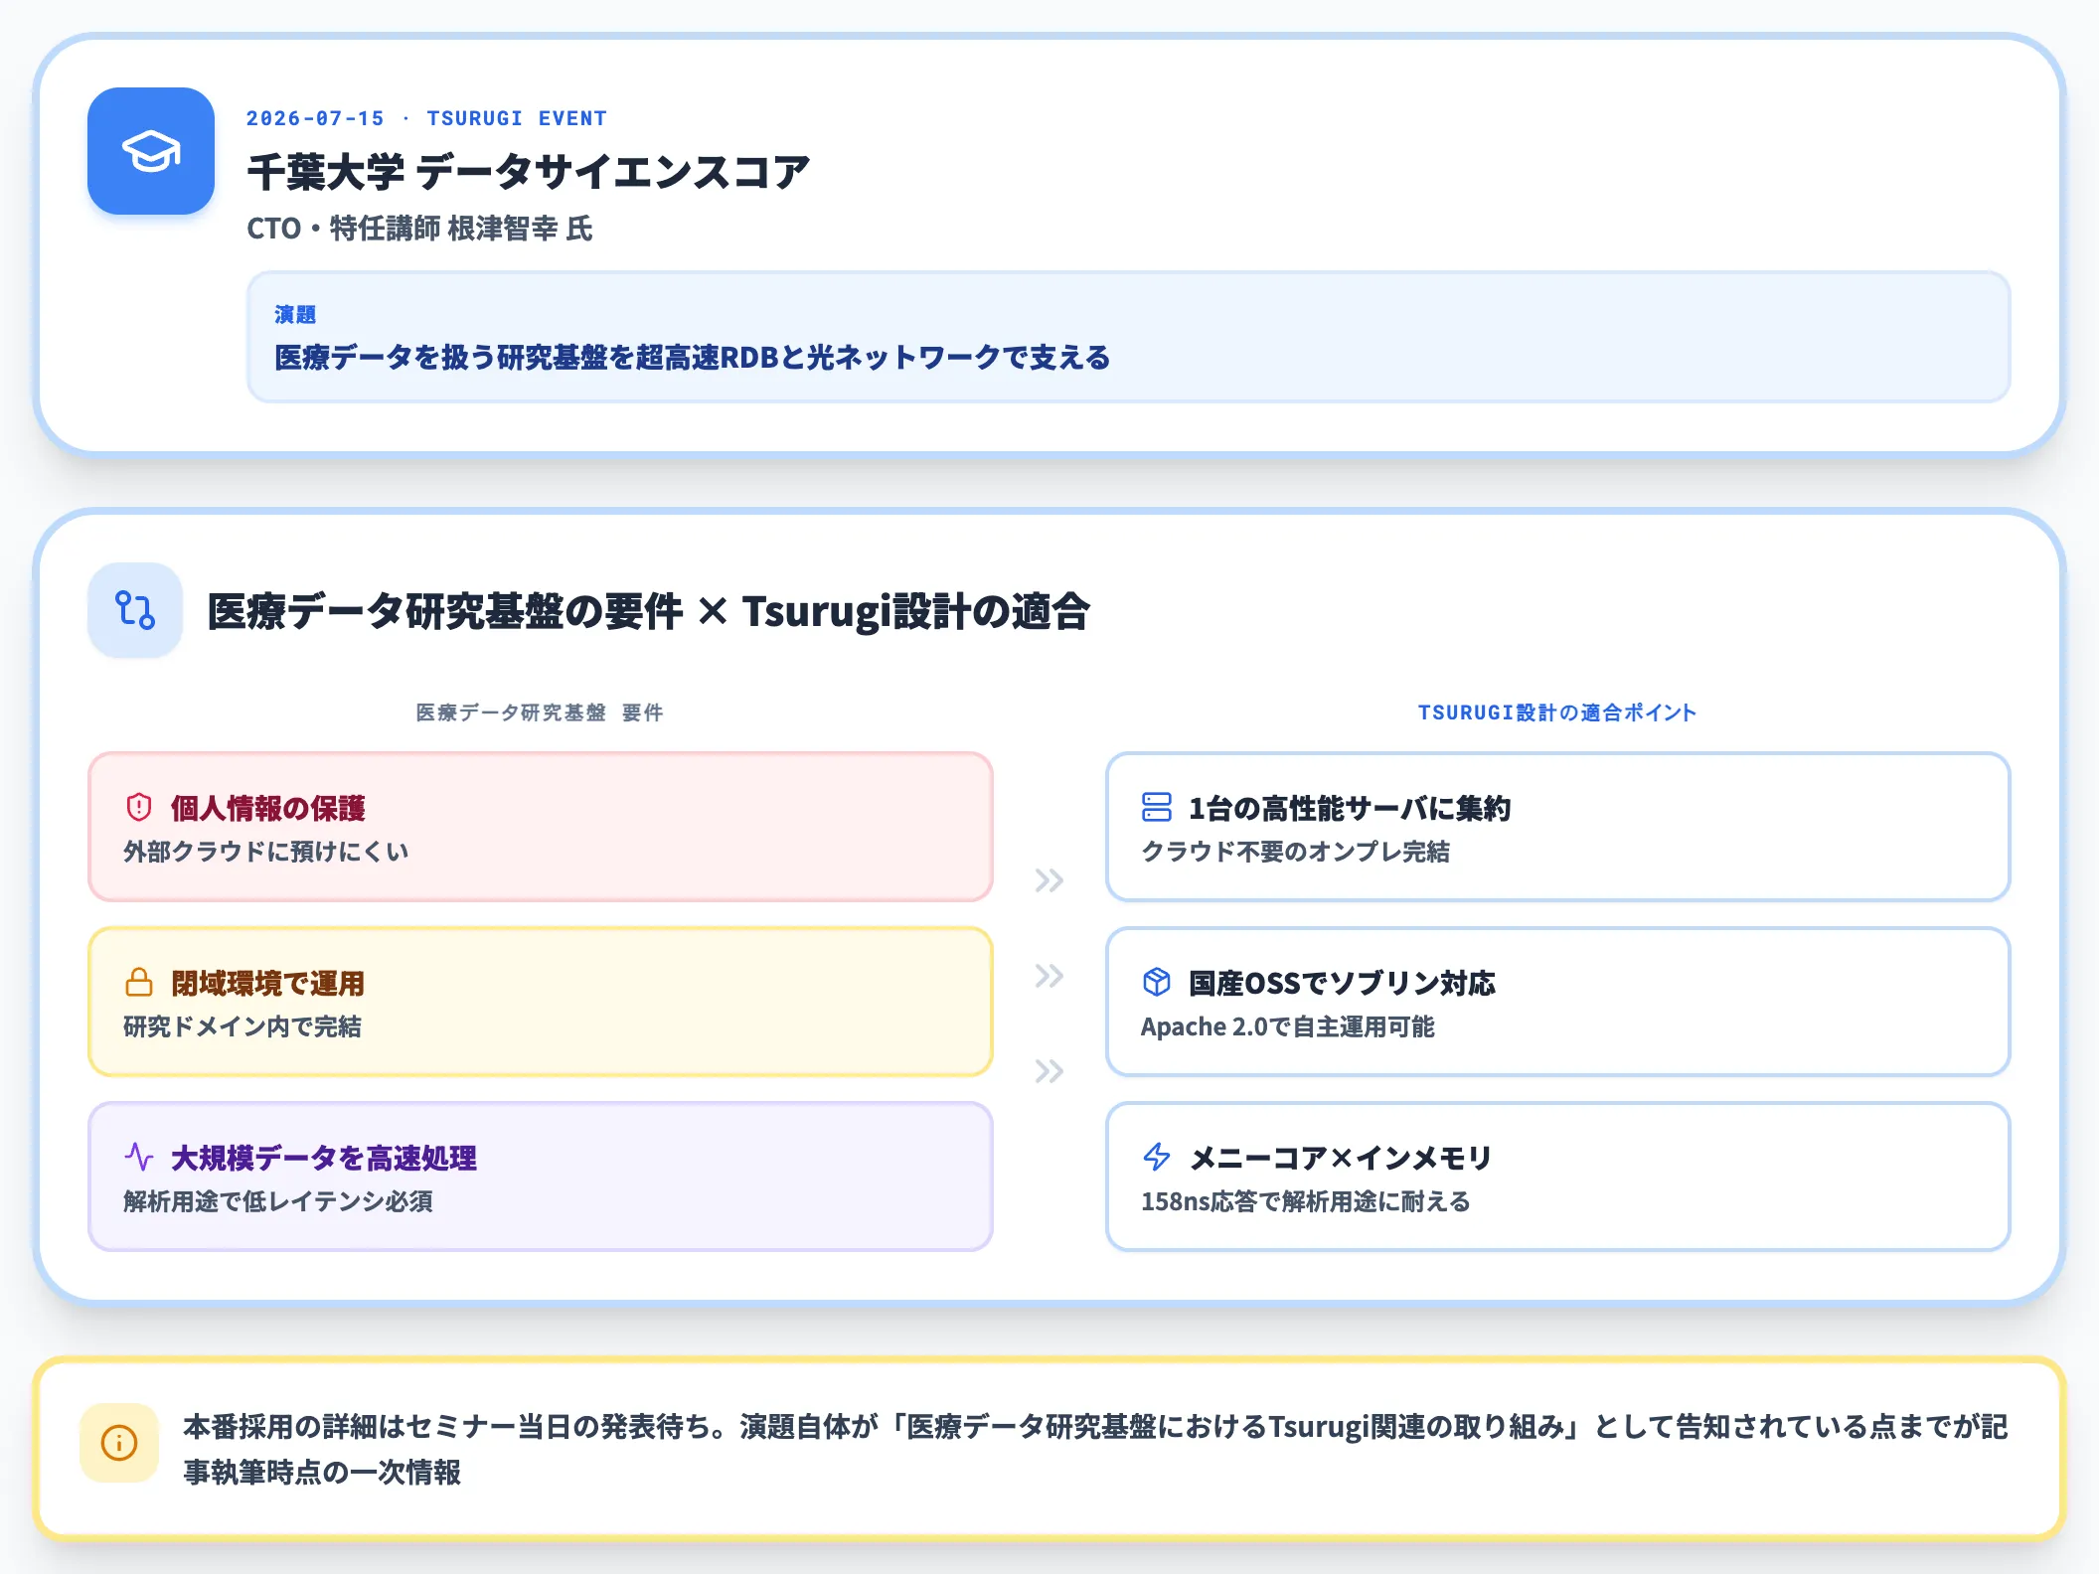Open the 1台の高性能サーバに集約 card
The image size is (2099, 1574).
1557,827
